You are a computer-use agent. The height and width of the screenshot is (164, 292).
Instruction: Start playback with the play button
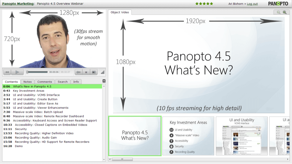click(x=17, y=72)
